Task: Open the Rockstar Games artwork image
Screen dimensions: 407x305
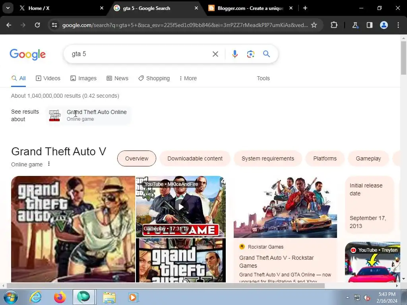Action: point(285,207)
